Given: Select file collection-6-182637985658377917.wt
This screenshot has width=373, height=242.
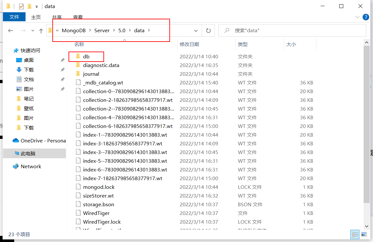Looking at the screenshot, I should pos(128,126).
